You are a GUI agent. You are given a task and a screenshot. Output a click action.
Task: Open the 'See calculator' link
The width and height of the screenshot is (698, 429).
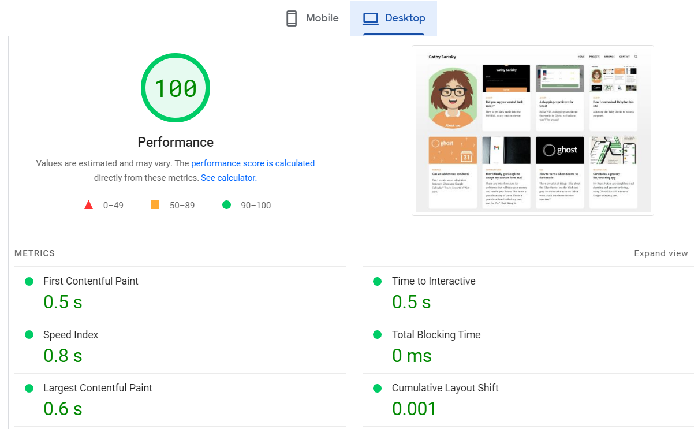tap(228, 178)
